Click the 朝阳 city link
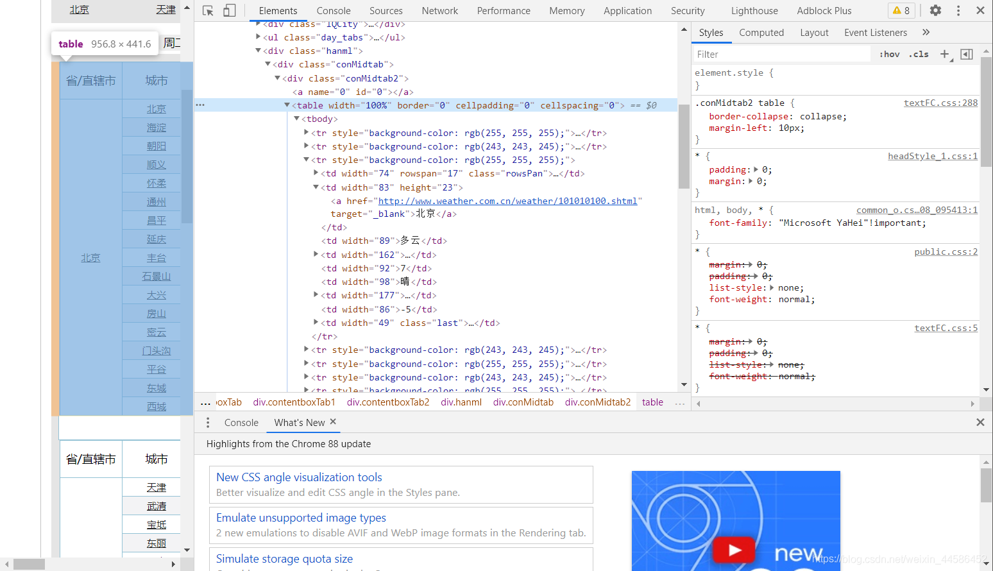993x571 pixels. (157, 146)
